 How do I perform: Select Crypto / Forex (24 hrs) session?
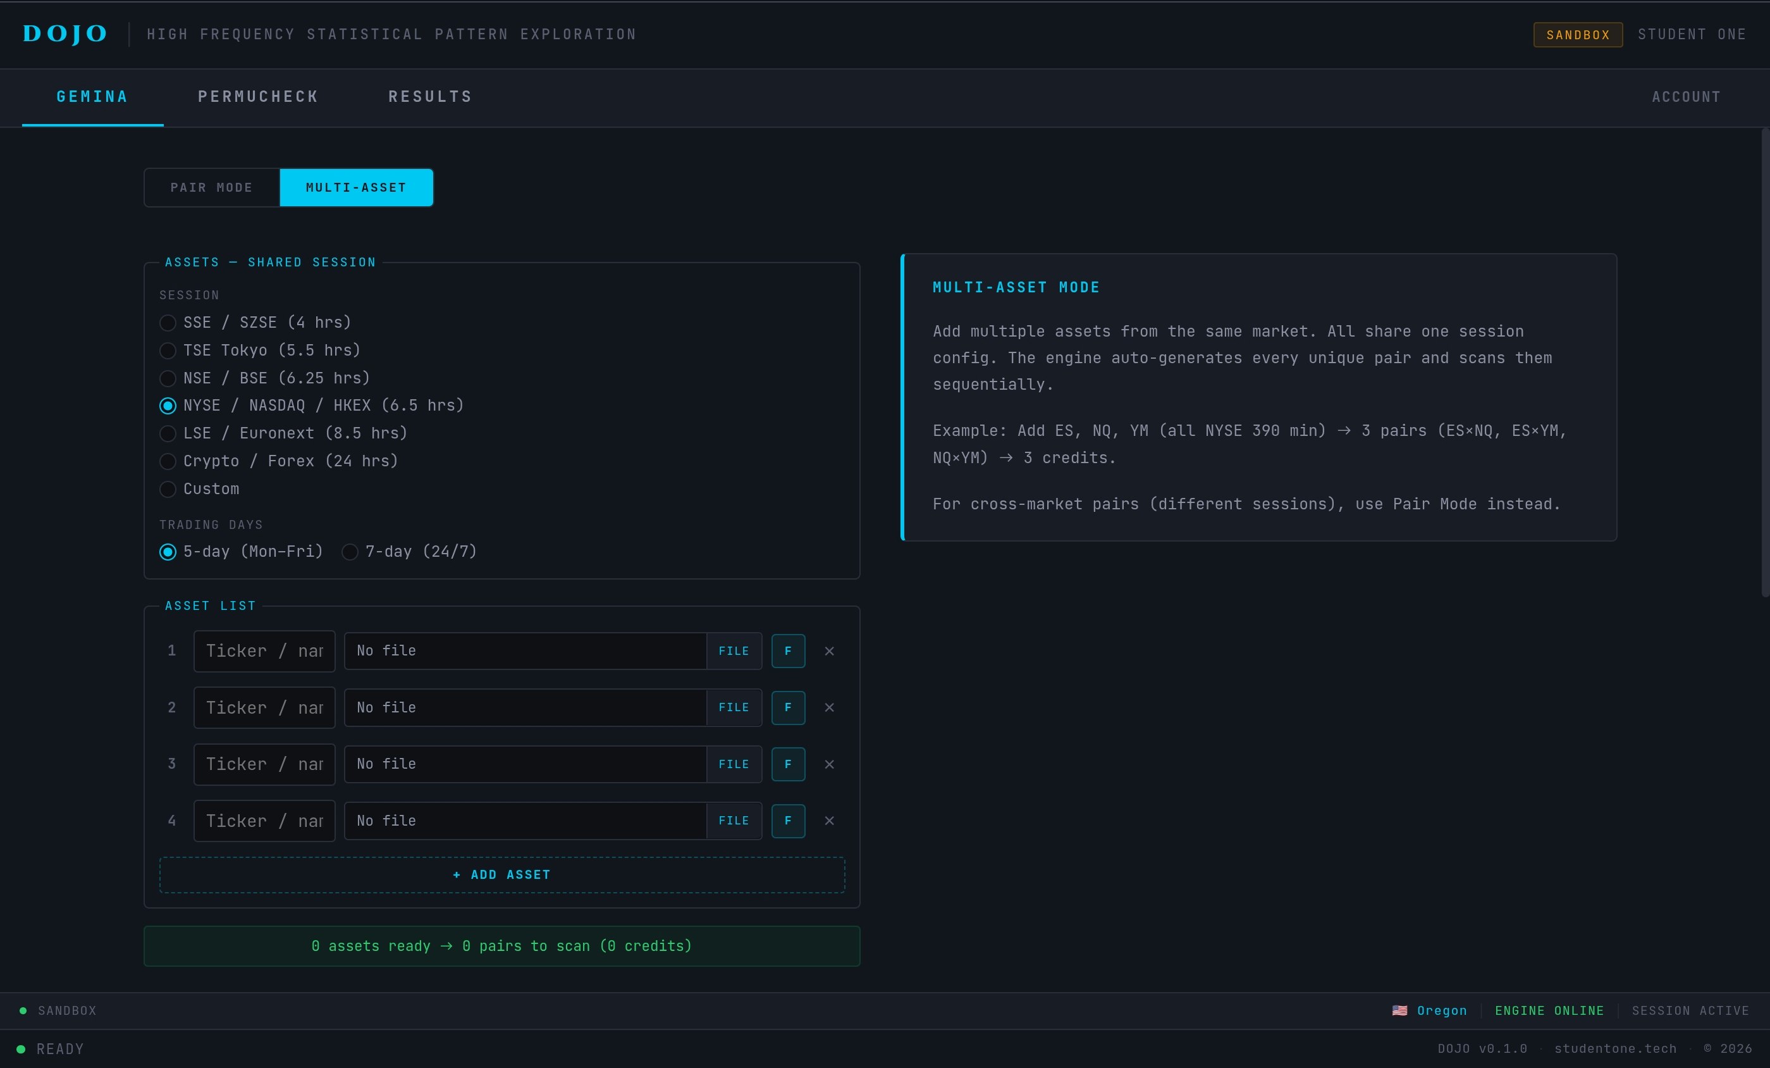(168, 461)
